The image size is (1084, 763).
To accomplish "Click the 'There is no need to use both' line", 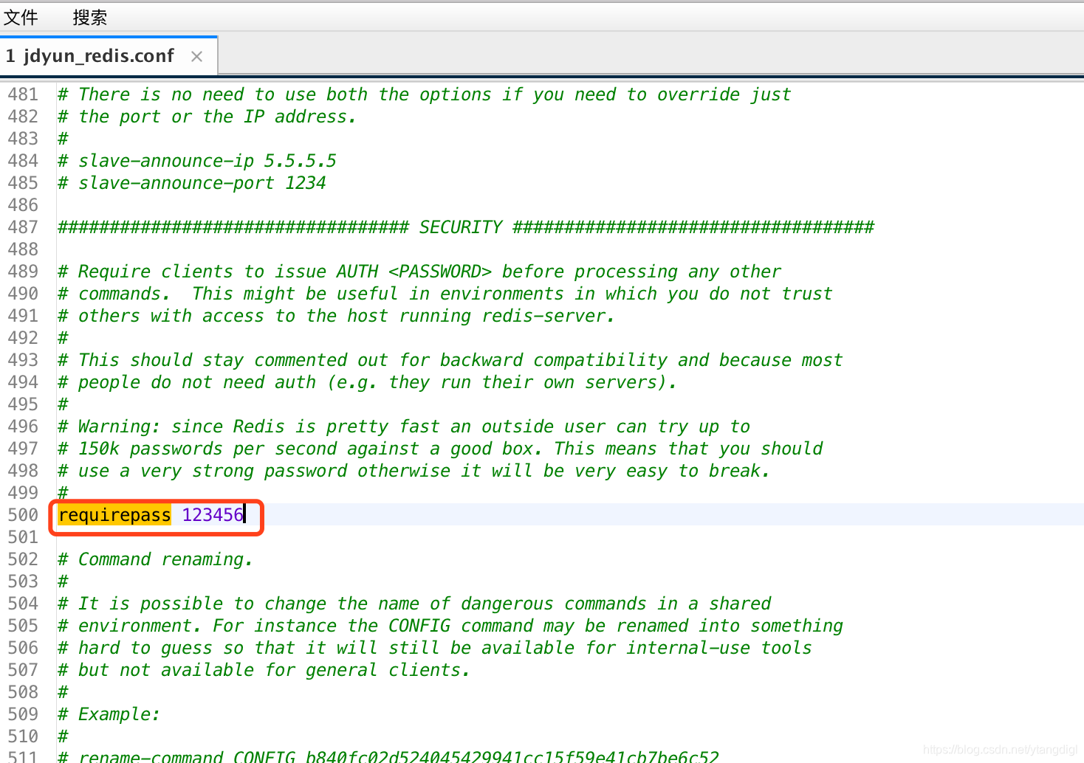I will coord(425,94).
